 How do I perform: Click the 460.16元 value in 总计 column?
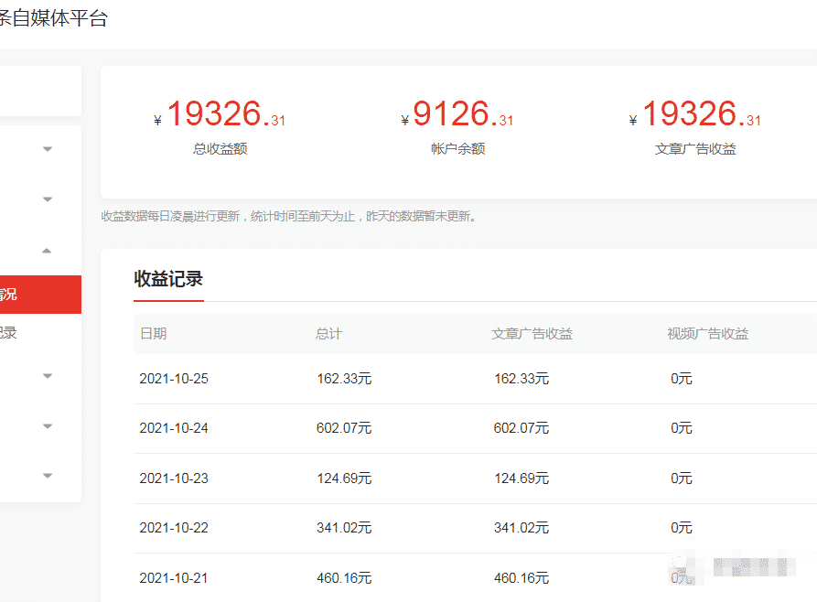click(344, 577)
